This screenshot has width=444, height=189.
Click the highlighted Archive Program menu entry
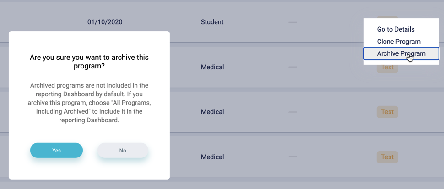pos(401,54)
